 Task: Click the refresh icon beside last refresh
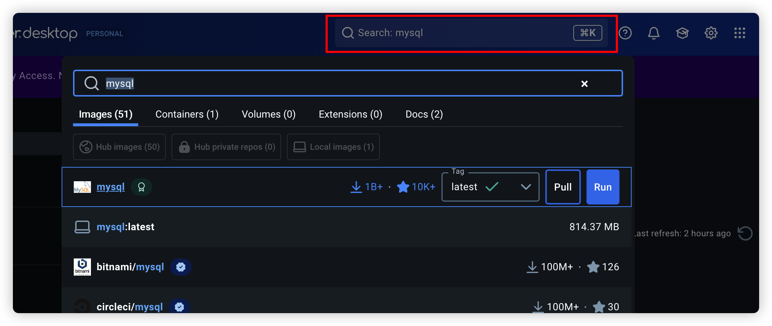[x=745, y=233]
